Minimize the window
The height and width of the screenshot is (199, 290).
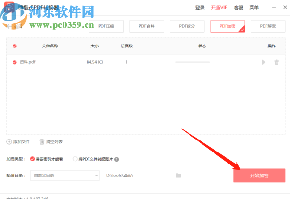point(274,7)
